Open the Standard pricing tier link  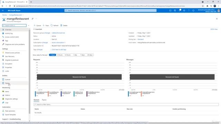click(x=141, y=39)
